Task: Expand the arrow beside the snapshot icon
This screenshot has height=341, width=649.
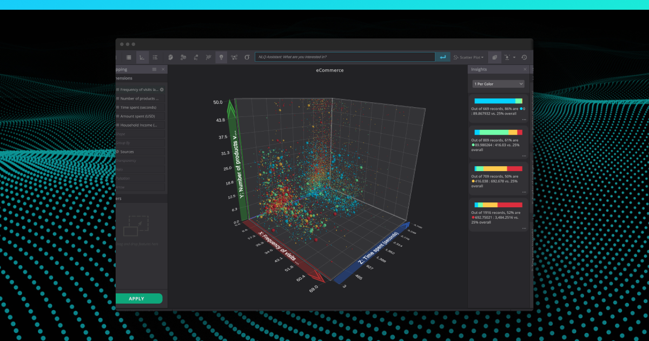Action: click(x=514, y=57)
